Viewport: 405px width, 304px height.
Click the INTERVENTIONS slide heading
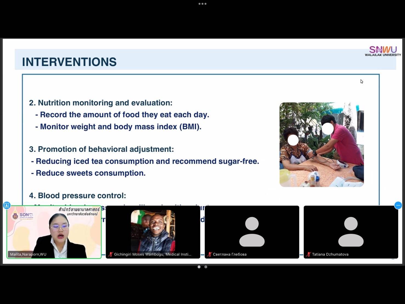coord(69,62)
